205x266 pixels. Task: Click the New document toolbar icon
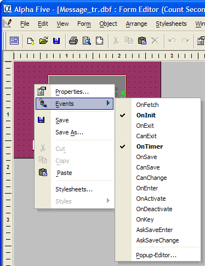coord(31,41)
